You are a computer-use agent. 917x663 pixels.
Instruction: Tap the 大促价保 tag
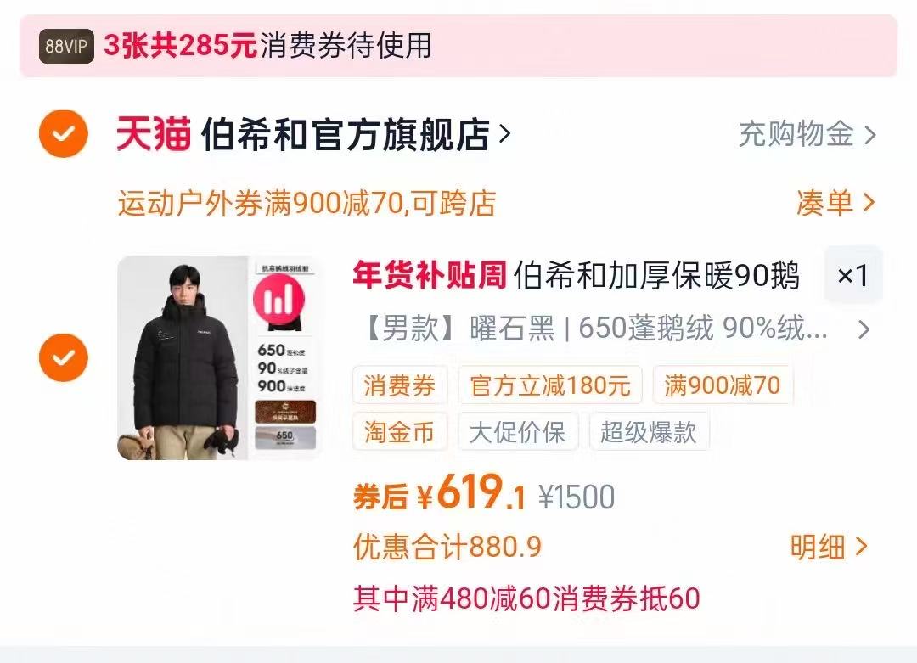click(518, 431)
